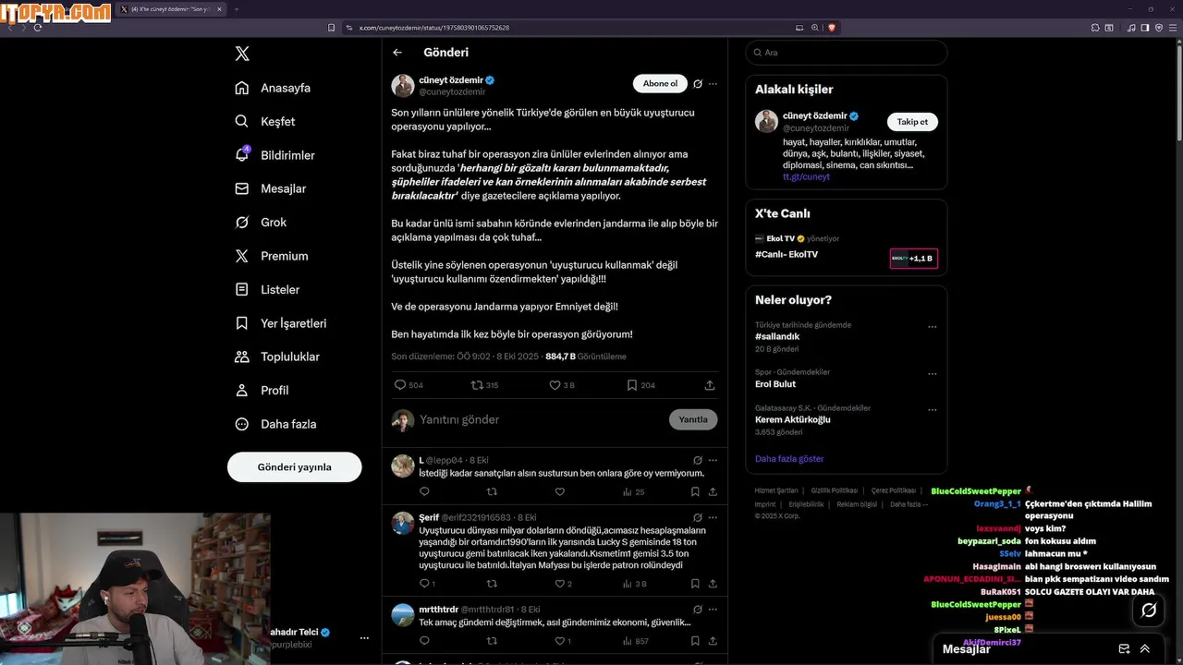Open more options on L @lepp04's reply
Image resolution: width=1183 pixels, height=665 pixels.
coord(713,460)
